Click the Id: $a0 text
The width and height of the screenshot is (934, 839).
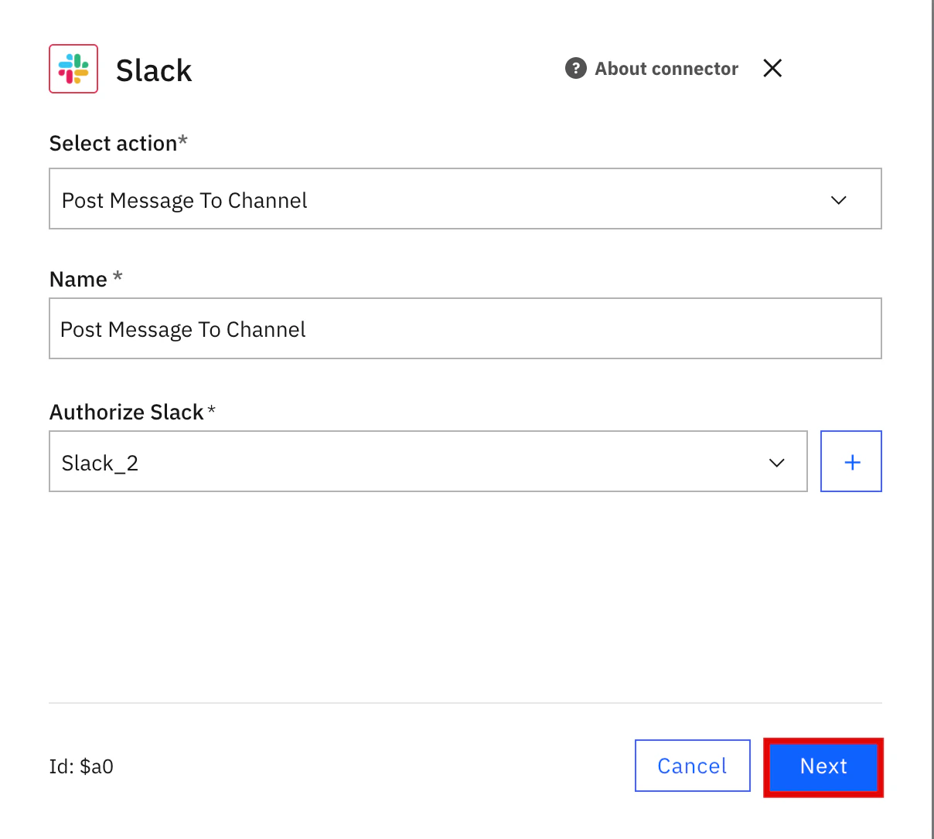tap(81, 766)
